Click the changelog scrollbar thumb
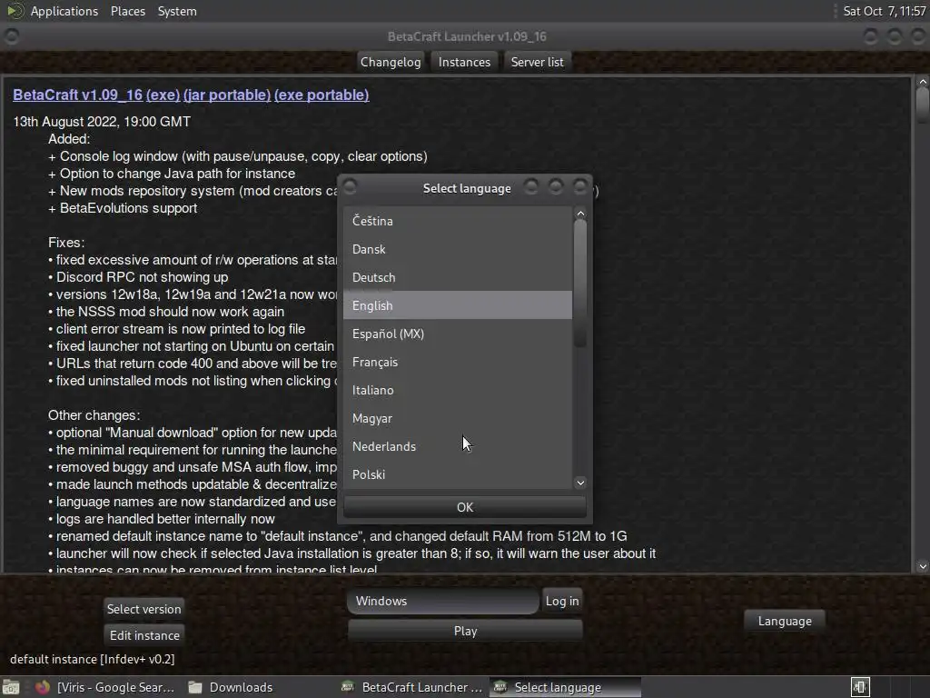This screenshot has width=930, height=698. (x=923, y=105)
